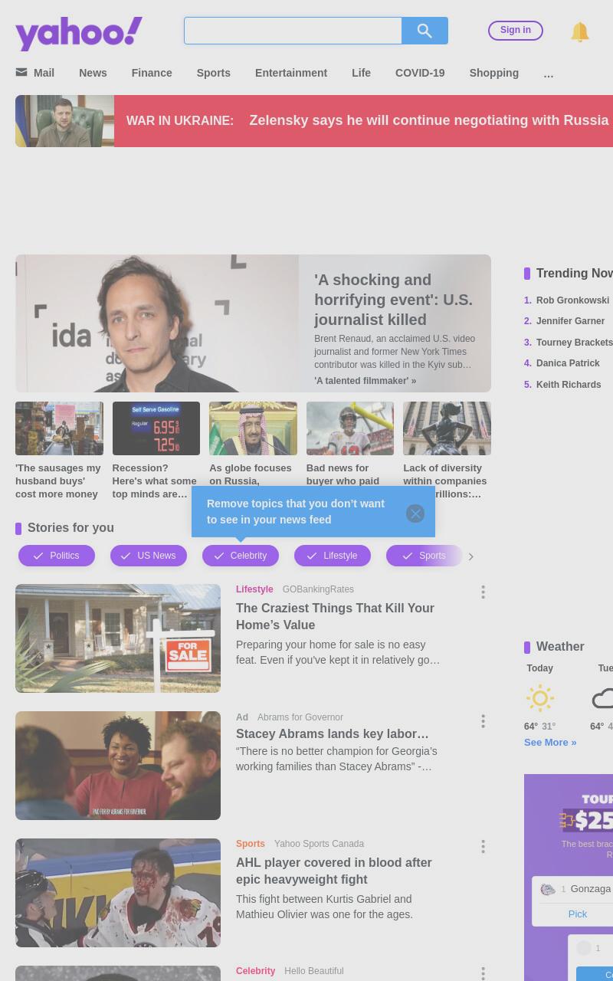Open Zelensky negotiating with Russia headline
613x981 pixels.
(429, 120)
